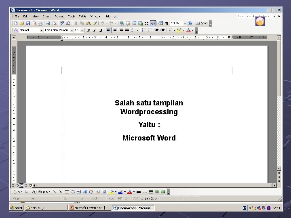Toggle Underline formatting

101,30
